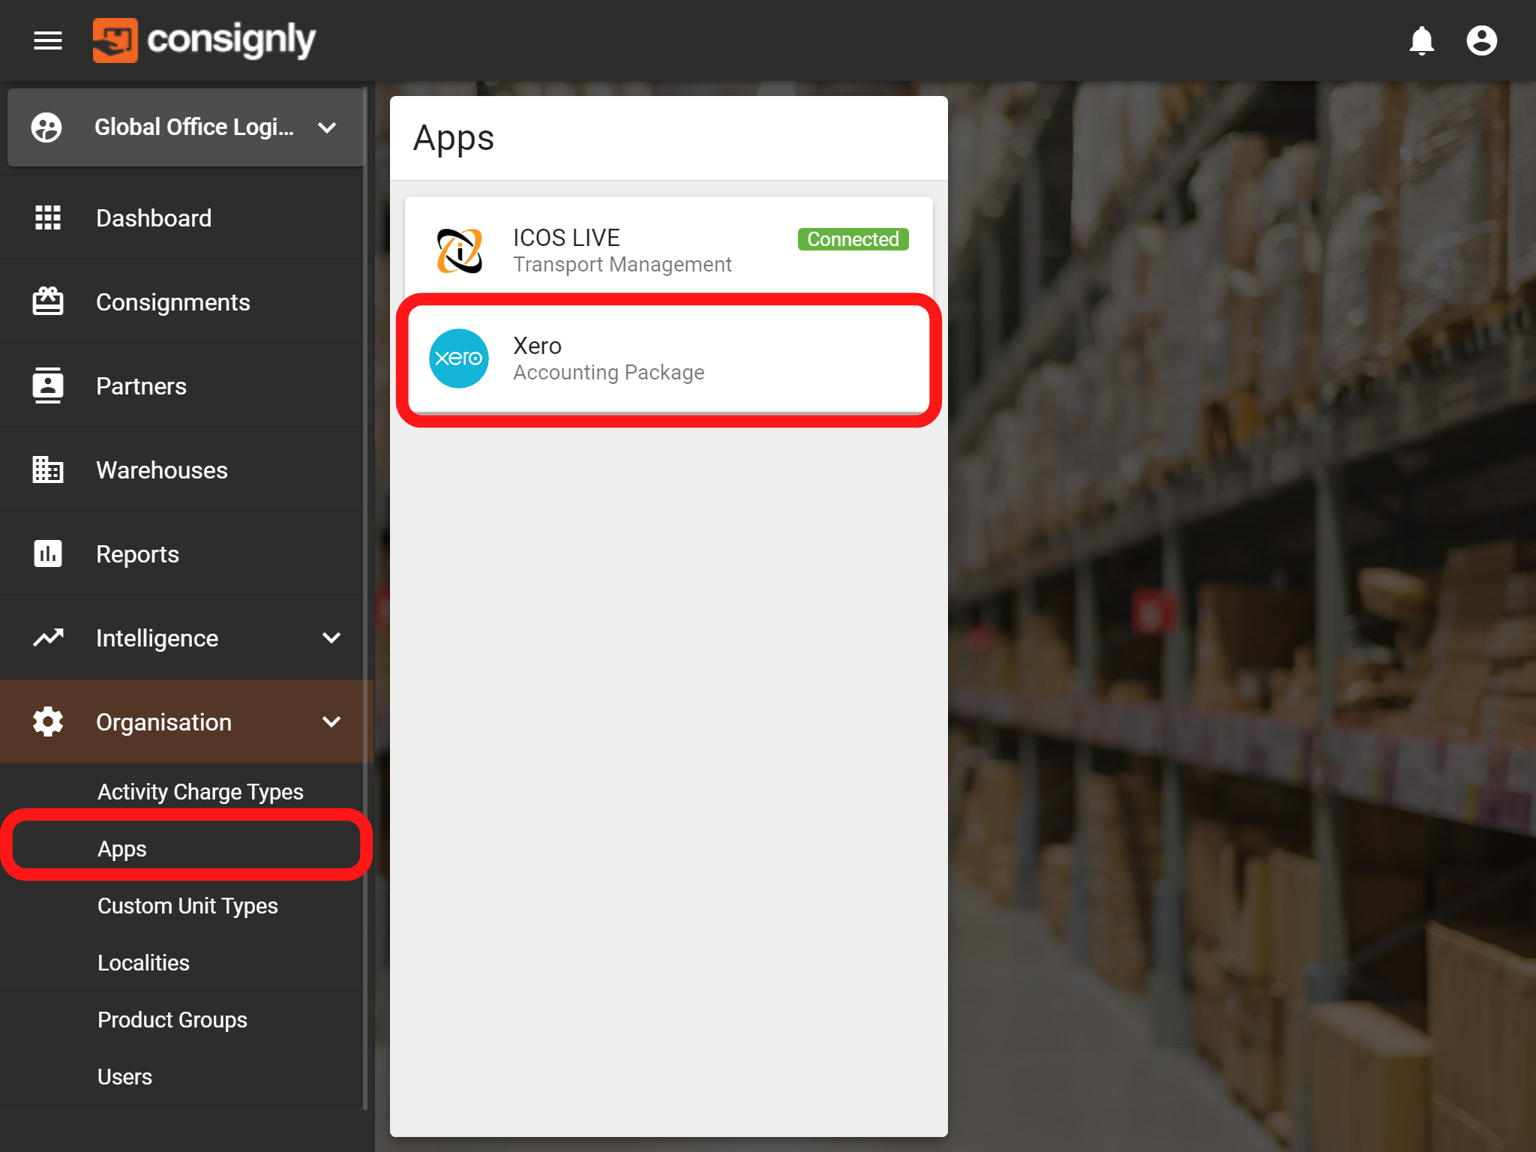Click the sidebar scrollbar
The height and width of the screenshot is (1152, 1536).
(365, 600)
